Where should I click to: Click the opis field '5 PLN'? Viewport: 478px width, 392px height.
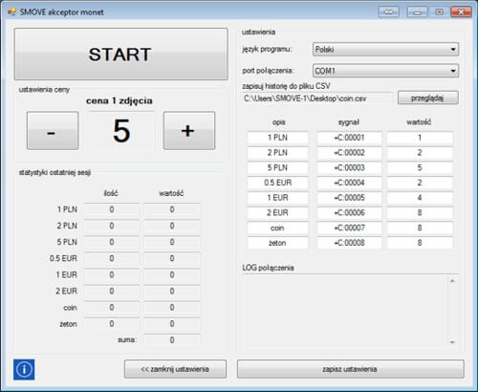(277, 167)
